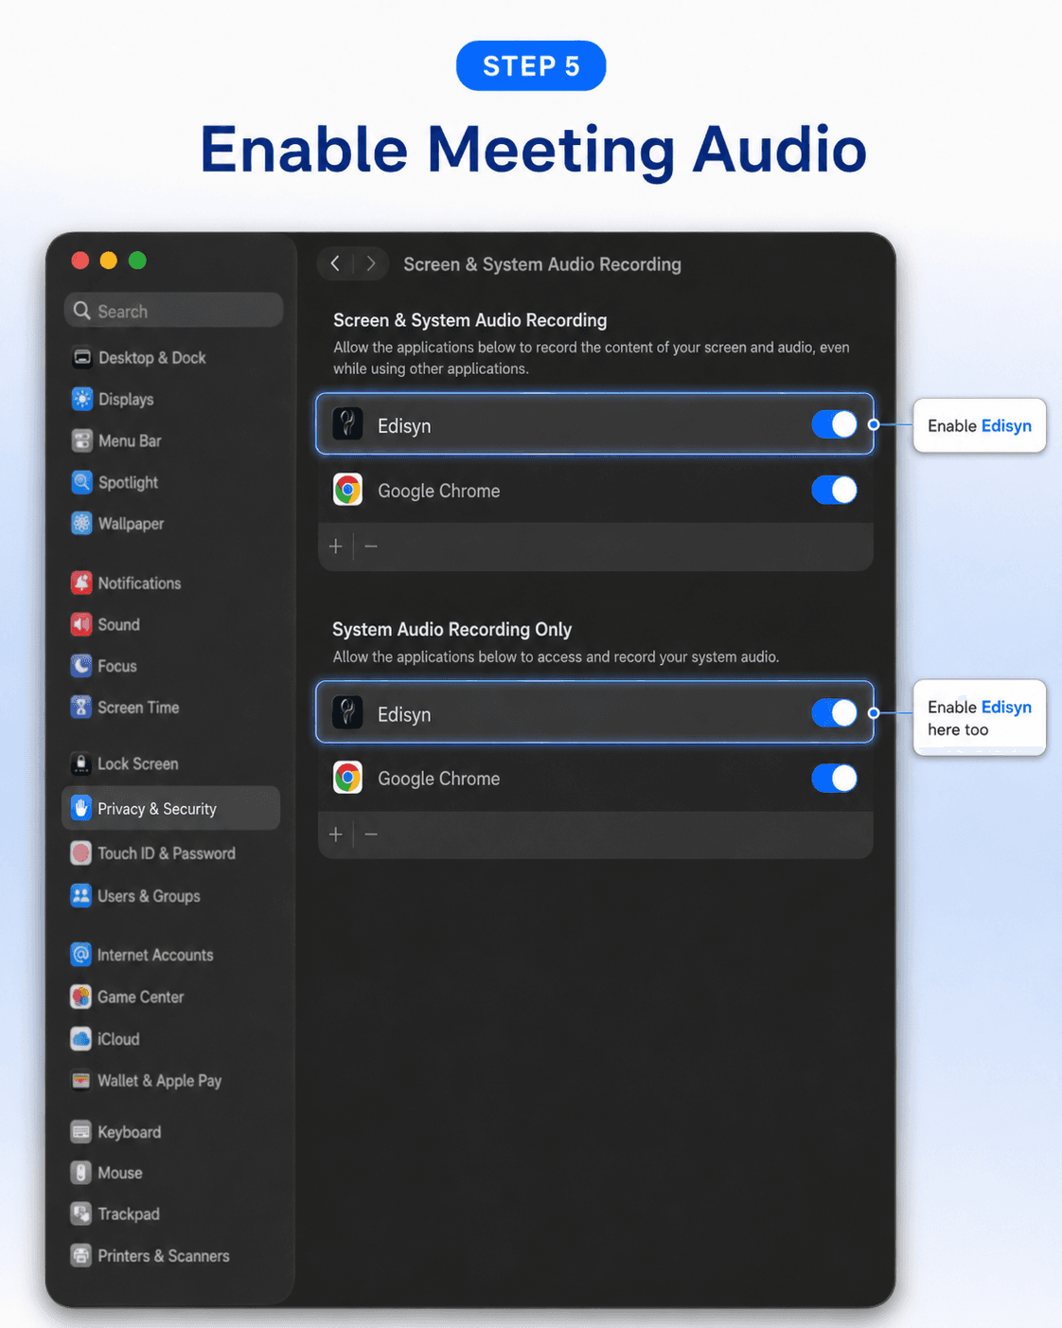Open Screen Time hourglass icon
This screenshot has width=1062, height=1328.
pyautogui.click(x=81, y=707)
